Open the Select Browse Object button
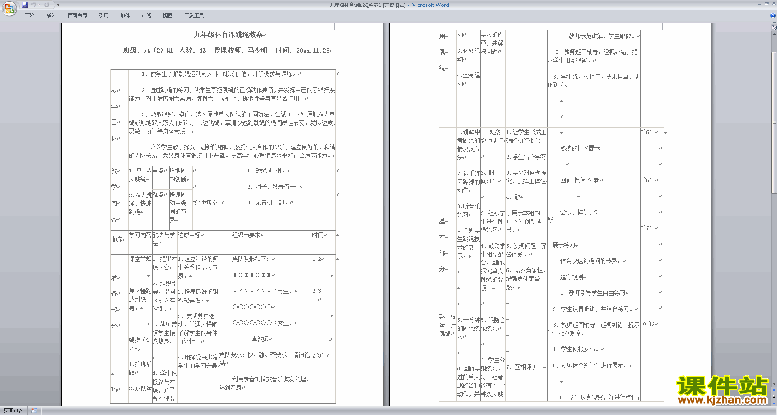This screenshot has width=777, height=415. [774, 396]
